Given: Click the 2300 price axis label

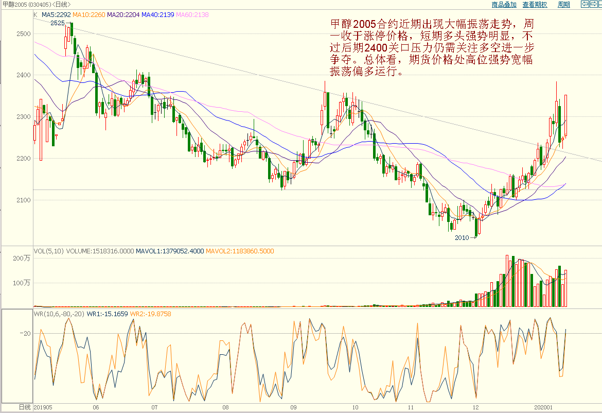Looking at the screenshot, I should [24, 117].
